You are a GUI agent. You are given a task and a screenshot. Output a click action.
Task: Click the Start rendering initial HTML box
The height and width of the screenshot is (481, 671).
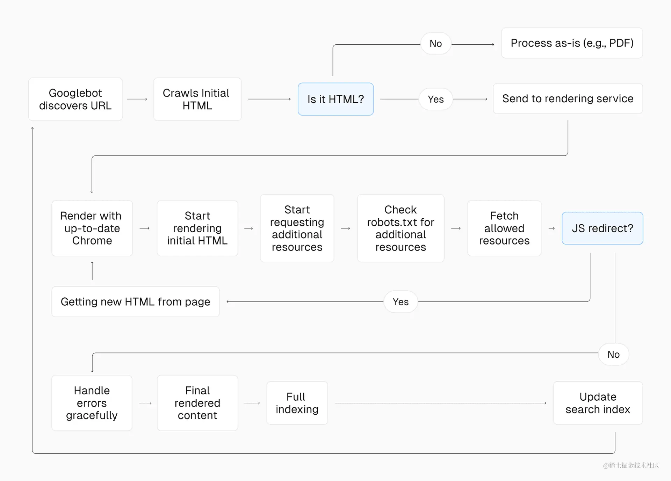point(197,228)
